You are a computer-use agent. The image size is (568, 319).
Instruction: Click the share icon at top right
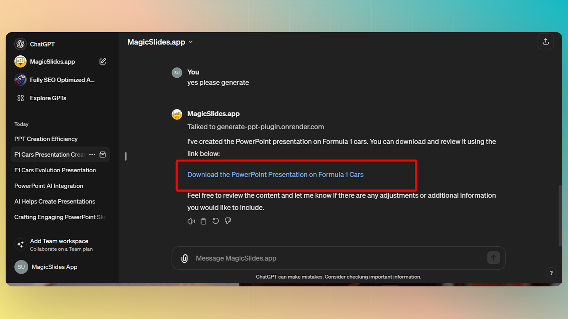click(546, 41)
